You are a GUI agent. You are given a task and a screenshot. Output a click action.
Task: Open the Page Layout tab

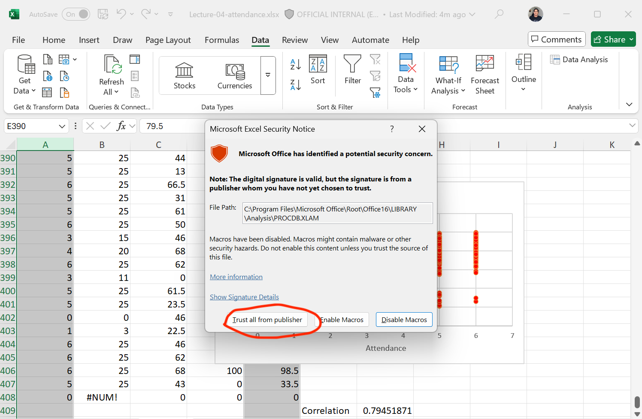[168, 40]
